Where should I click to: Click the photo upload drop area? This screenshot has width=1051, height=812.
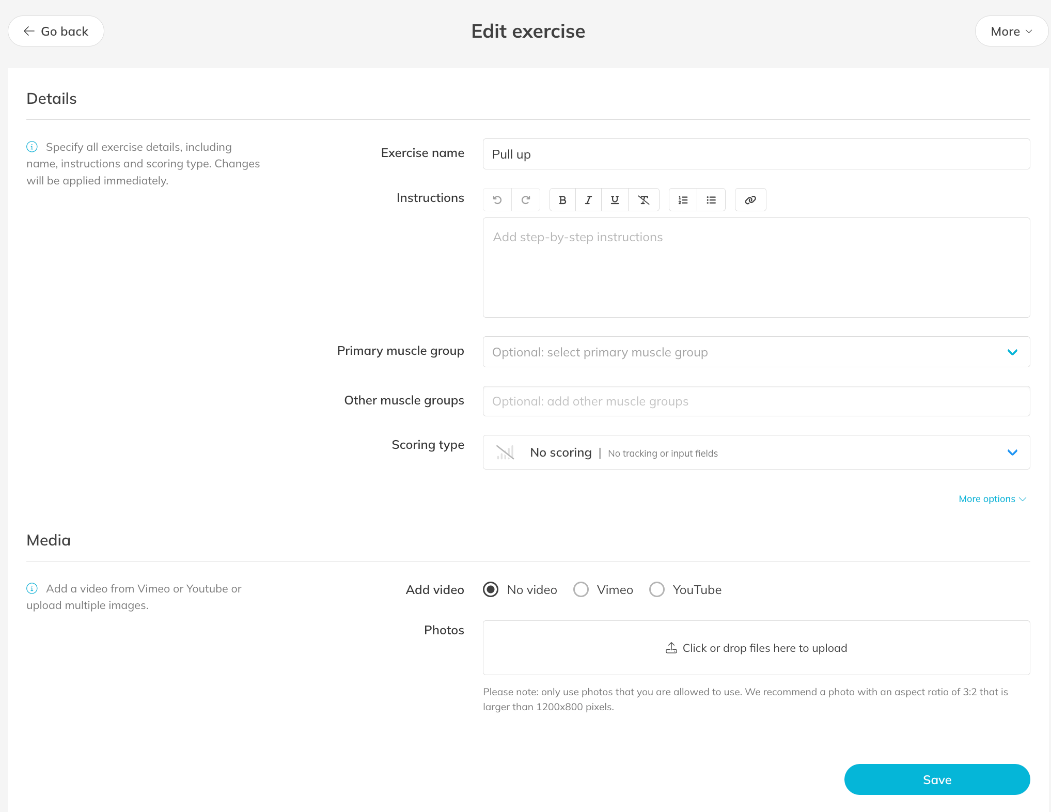point(756,648)
